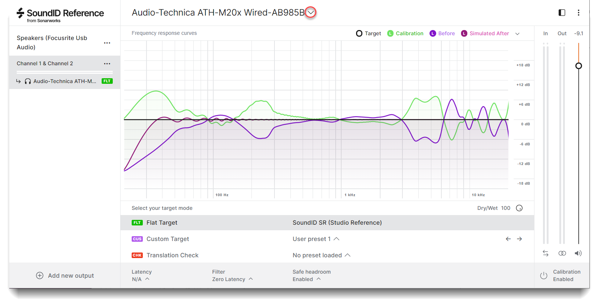Click the Dry/Wet value 100
This screenshot has height=307, width=599.
tap(506, 208)
